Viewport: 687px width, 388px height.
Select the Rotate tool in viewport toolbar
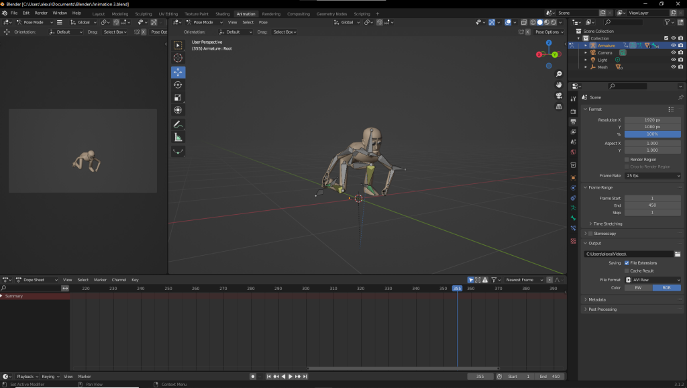(178, 85)
